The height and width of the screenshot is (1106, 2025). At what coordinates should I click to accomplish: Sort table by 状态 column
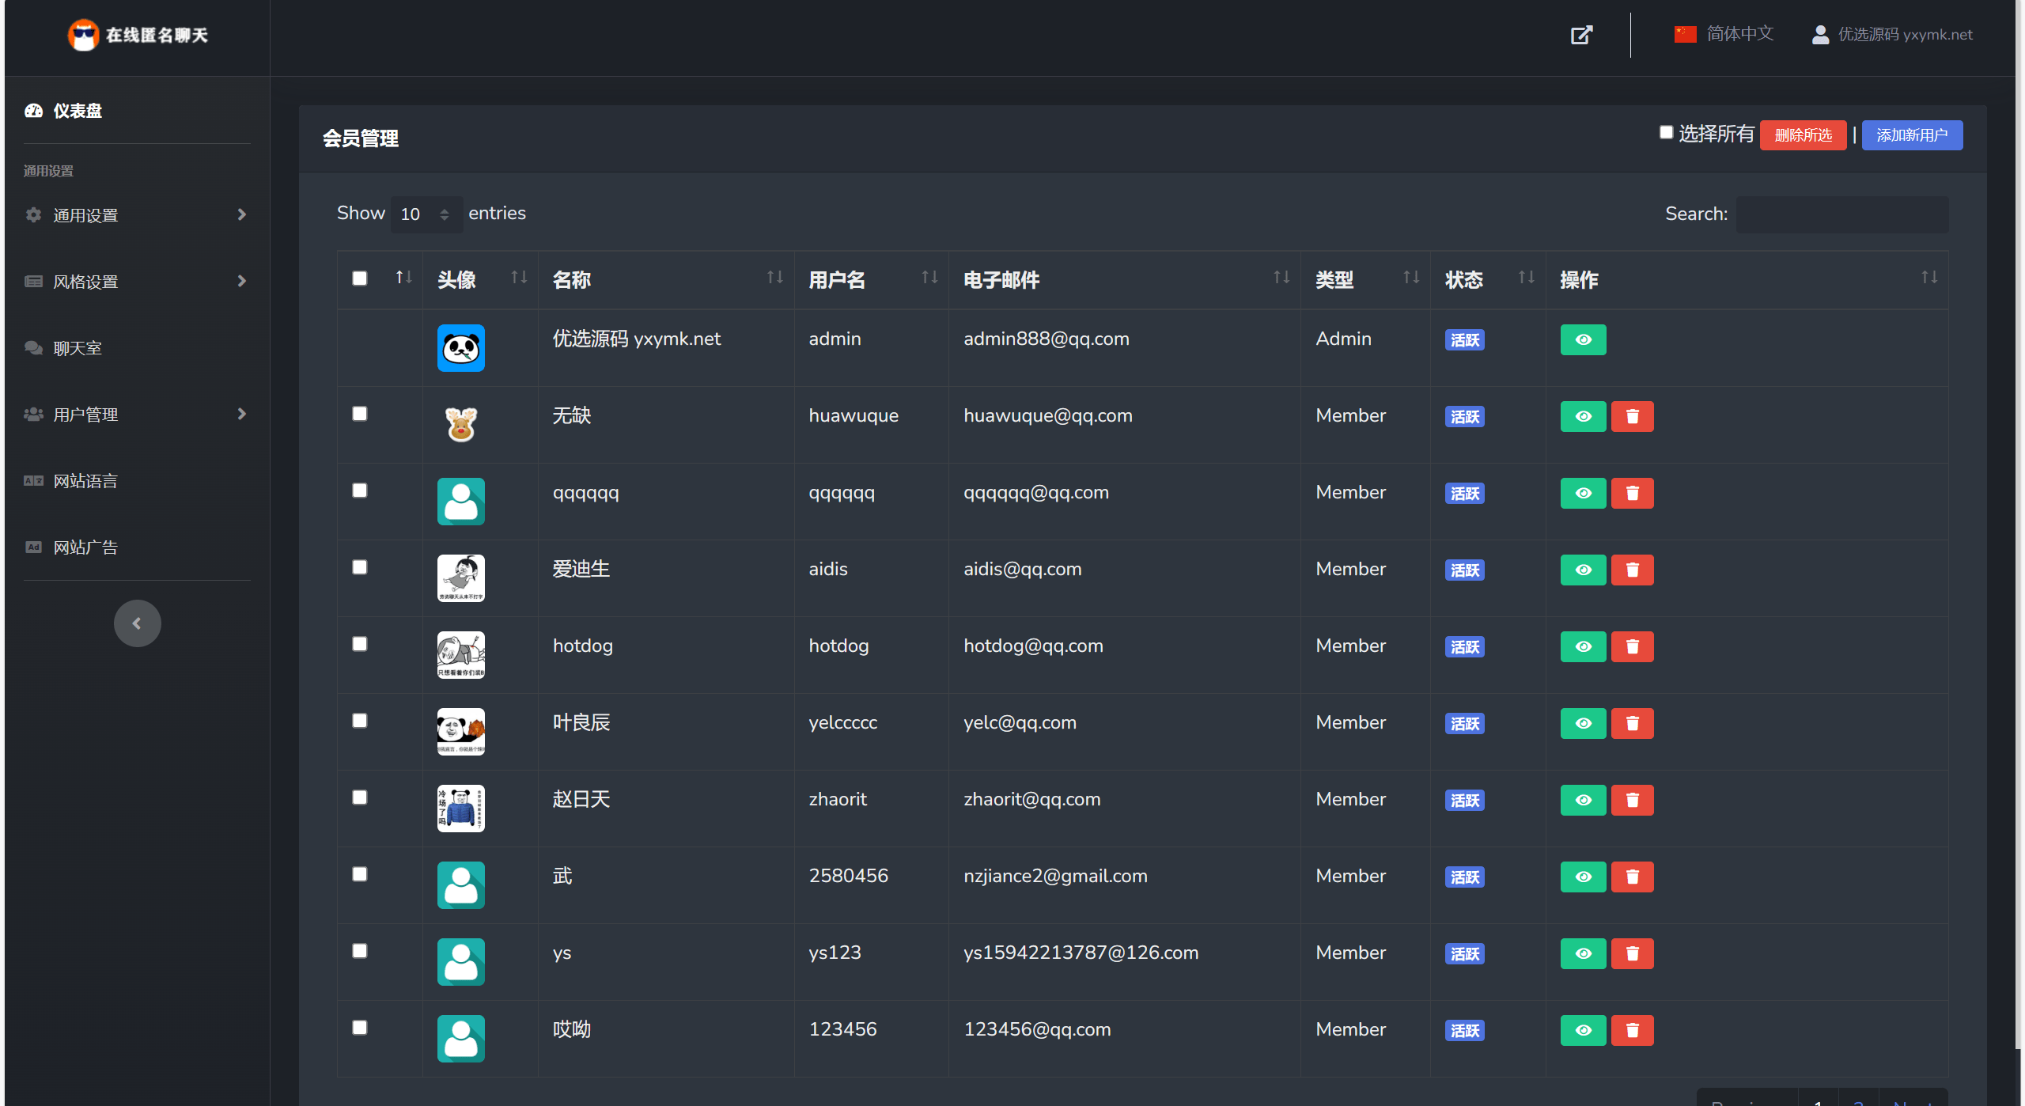[x=1488, y=280]
